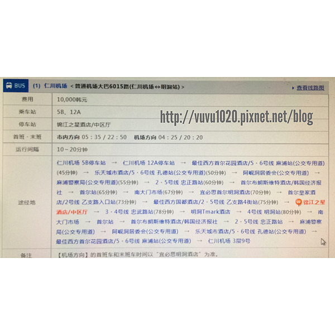Select the 停车站 row label
Viewport: 335px width, 335px height.
(x=27, y=124)
